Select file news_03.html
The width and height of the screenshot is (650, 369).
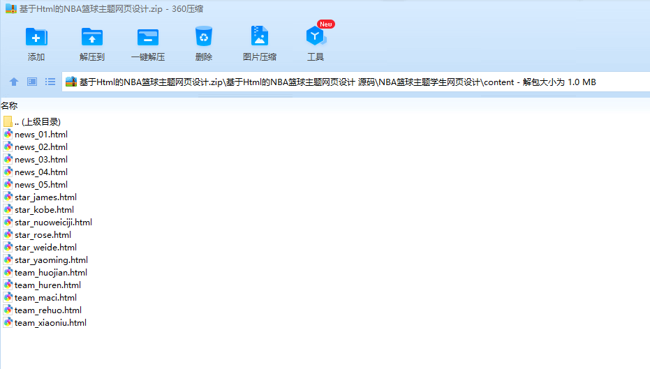tap(36, 160)
